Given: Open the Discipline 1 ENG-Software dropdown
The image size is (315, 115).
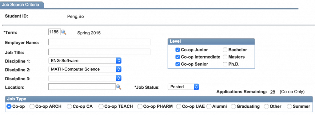Looking at the screenshot, I should (85, 60).
